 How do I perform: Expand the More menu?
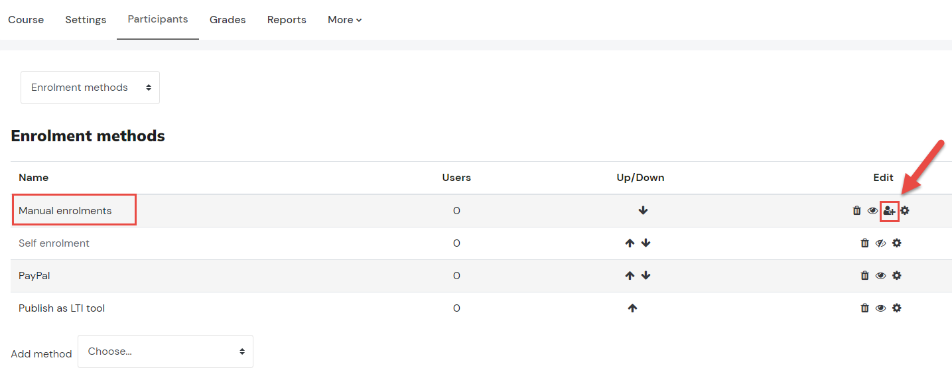(x=345, y=20)
